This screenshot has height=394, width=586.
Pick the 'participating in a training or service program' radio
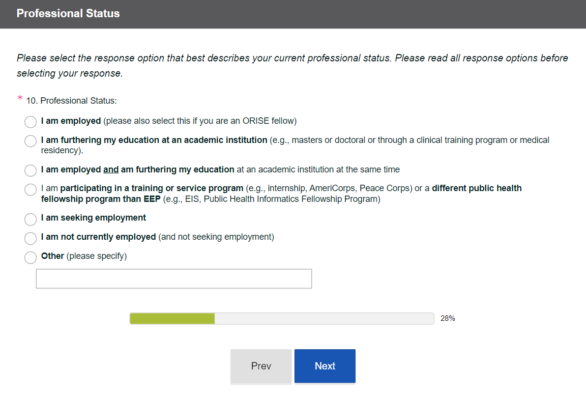point(30,189)
